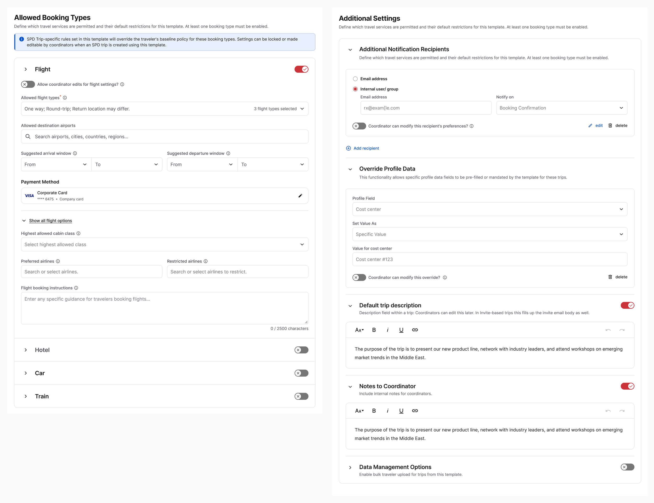Viewport: 654px width, 503px height.
Task: Edit the Corporate Card payment method pencil
Action: pyautogui.click(x=300, y=196)
